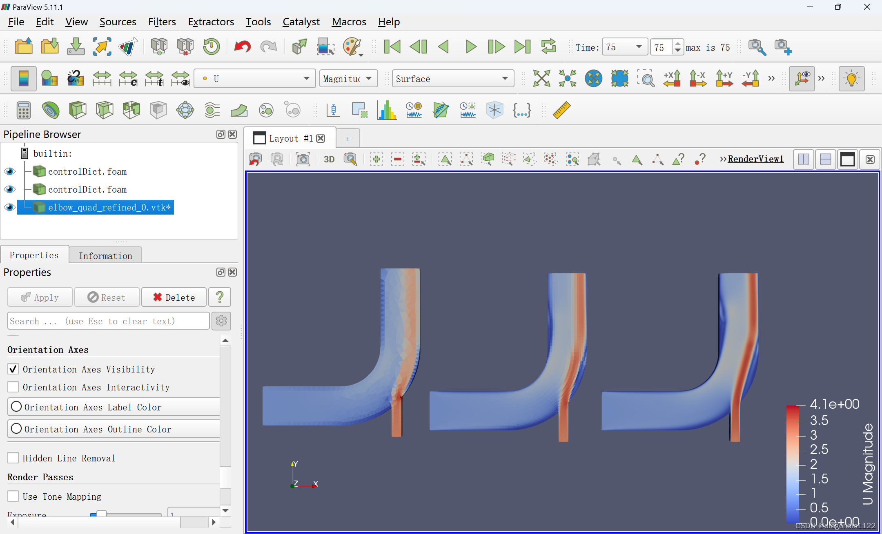Toggle Orientation Axes Visibility checkbox

[13, 369]
